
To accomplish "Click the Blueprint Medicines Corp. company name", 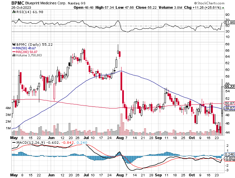I will click(36, 3).
